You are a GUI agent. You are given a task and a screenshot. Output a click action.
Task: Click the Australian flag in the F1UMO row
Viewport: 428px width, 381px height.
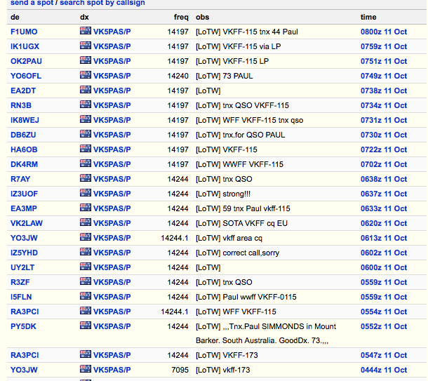pyautogui.click(x=86, y=31)
